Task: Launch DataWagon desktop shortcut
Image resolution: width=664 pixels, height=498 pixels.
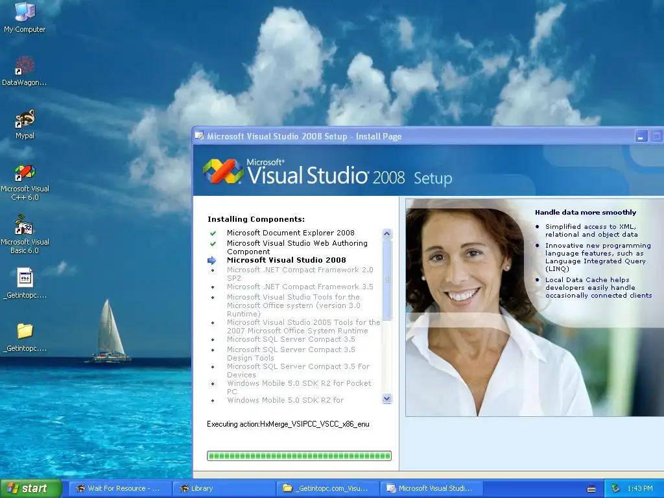Action: pos(25,70)
